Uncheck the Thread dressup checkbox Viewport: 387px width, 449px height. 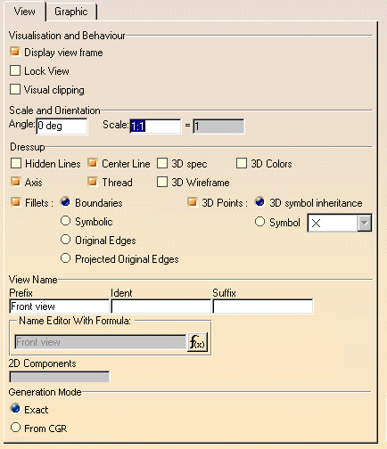(93, 182)
